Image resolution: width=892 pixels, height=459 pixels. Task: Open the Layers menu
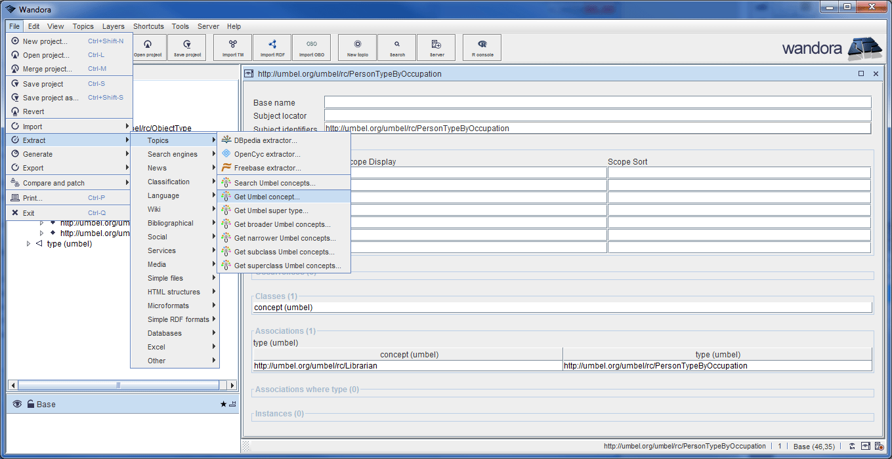coord(114,26)
